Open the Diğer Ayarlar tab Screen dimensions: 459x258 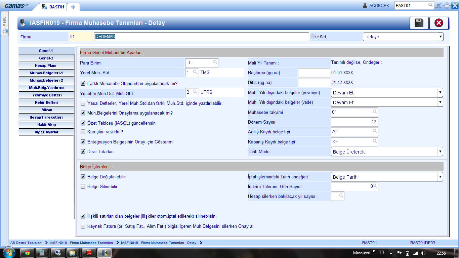46,132
